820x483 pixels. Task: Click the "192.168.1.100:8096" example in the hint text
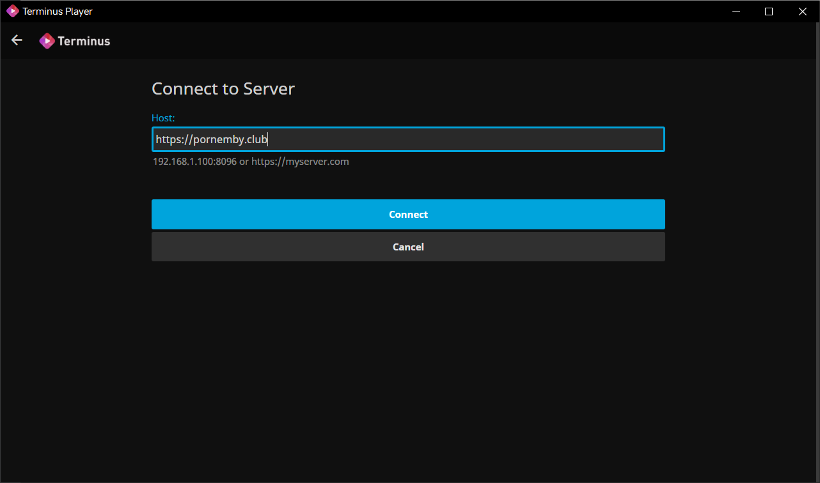(194, 162)
